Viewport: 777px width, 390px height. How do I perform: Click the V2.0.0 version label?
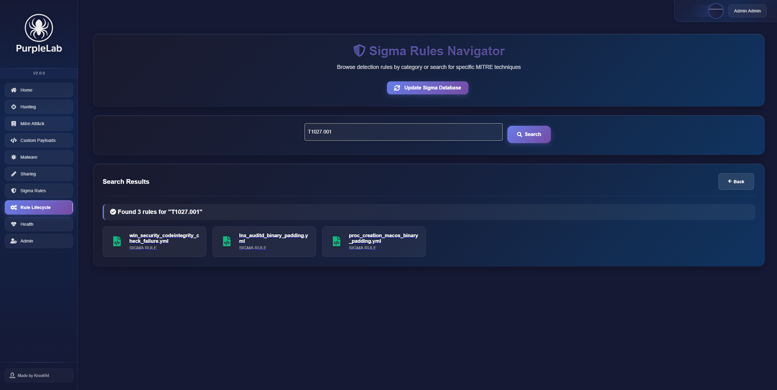39,73
